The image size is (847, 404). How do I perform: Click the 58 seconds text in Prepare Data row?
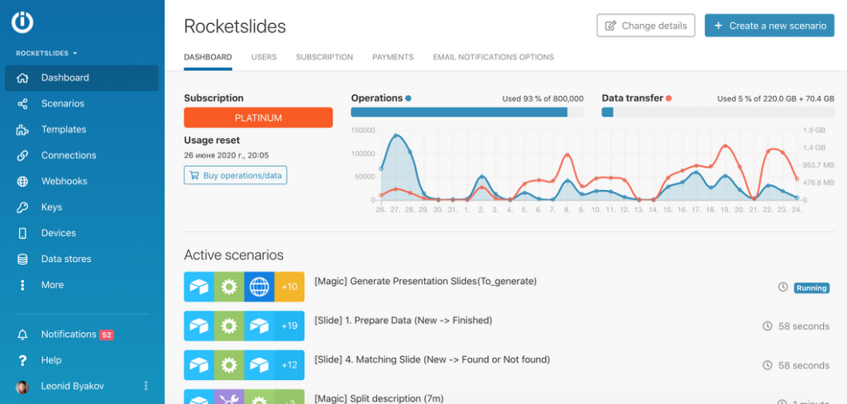803,326
